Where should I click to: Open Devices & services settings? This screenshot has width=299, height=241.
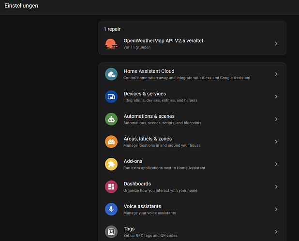[x=145, y=94]
